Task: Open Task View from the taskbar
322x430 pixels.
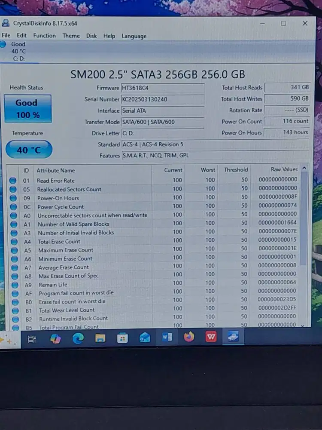Action: pos(32,339)
